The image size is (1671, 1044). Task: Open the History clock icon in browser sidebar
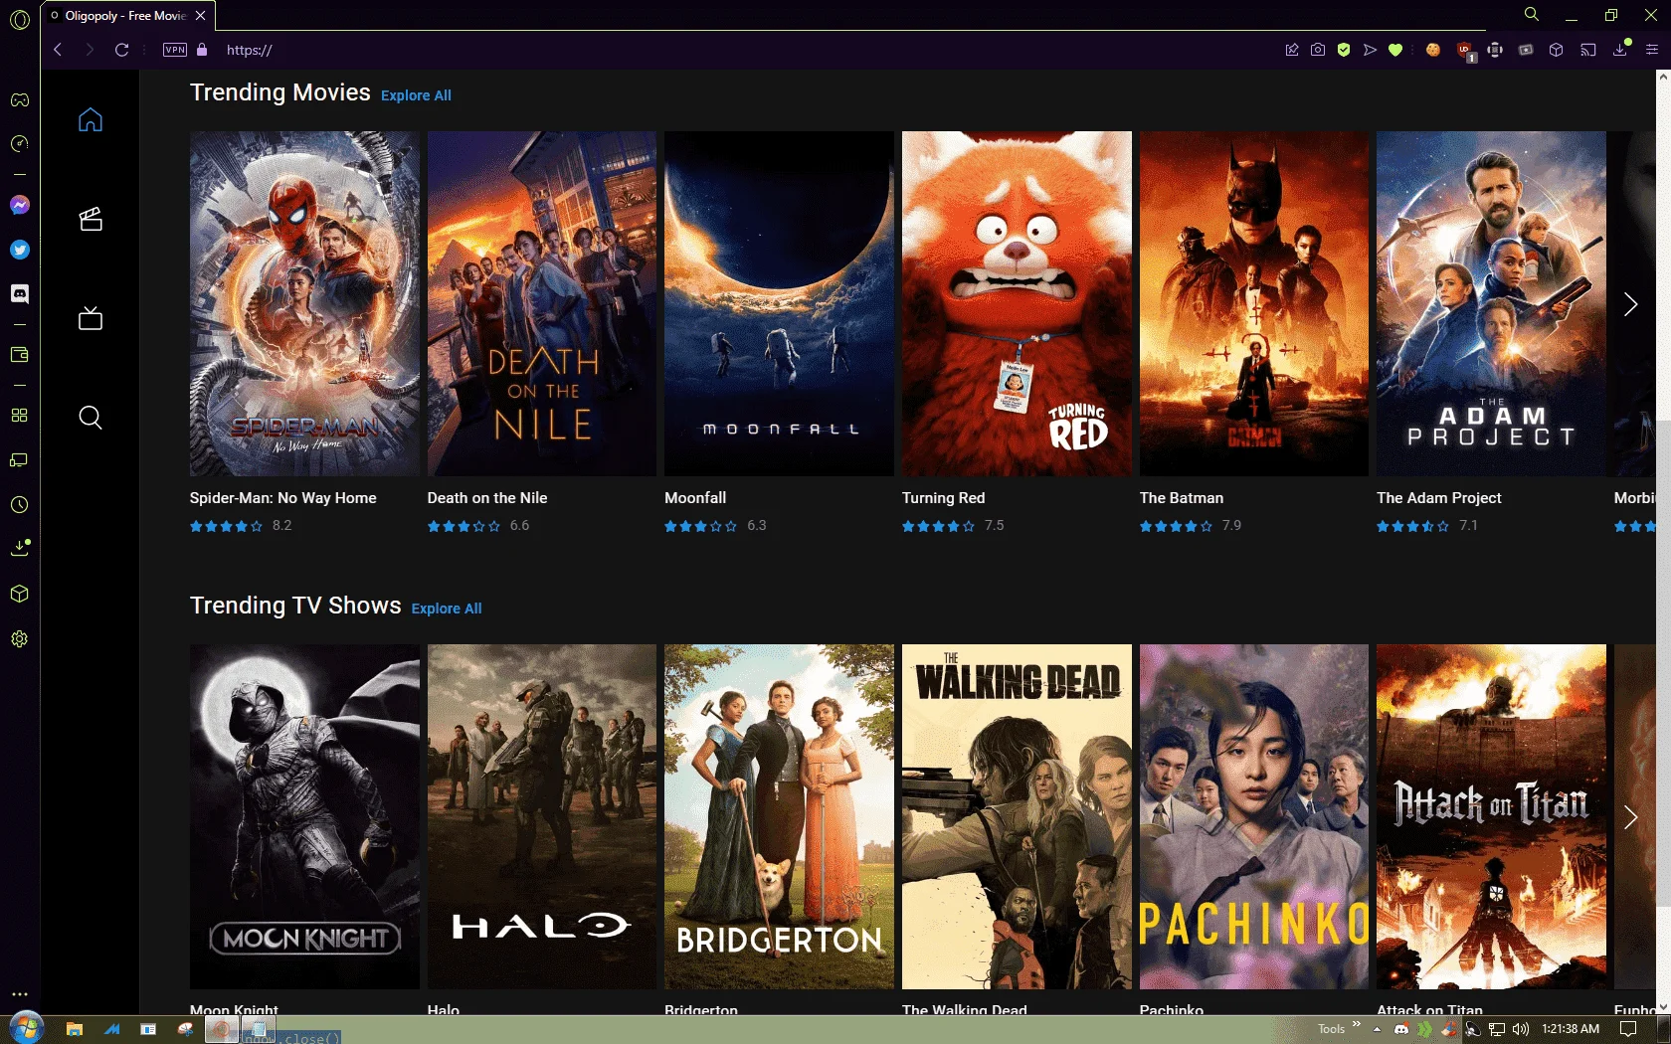pyautogui.click(x=20, y=505)
